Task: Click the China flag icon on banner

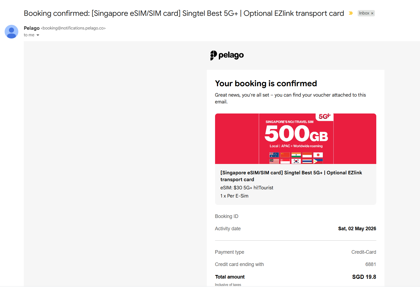Action: point(285,155)
